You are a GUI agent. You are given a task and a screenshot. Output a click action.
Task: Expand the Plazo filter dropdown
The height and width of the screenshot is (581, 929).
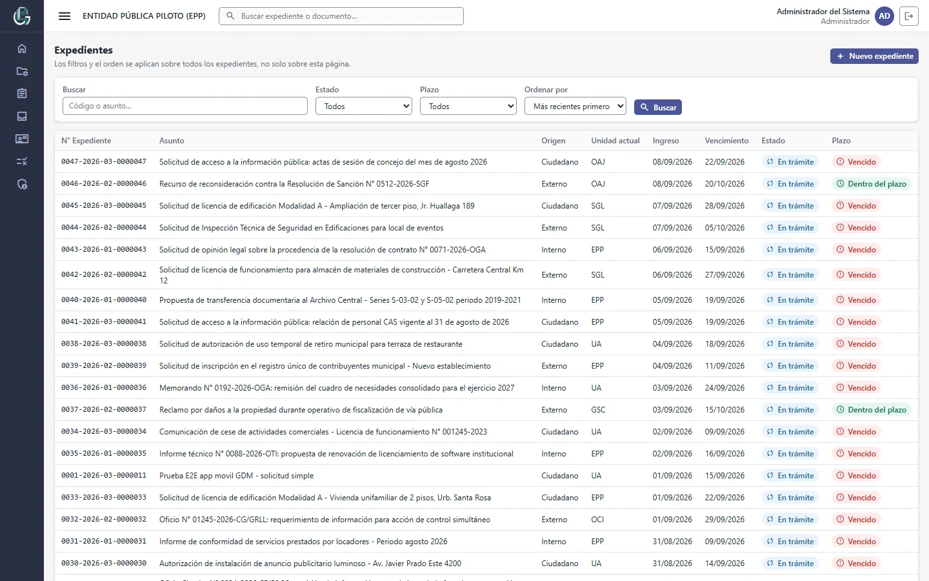(x=468, y=107)
